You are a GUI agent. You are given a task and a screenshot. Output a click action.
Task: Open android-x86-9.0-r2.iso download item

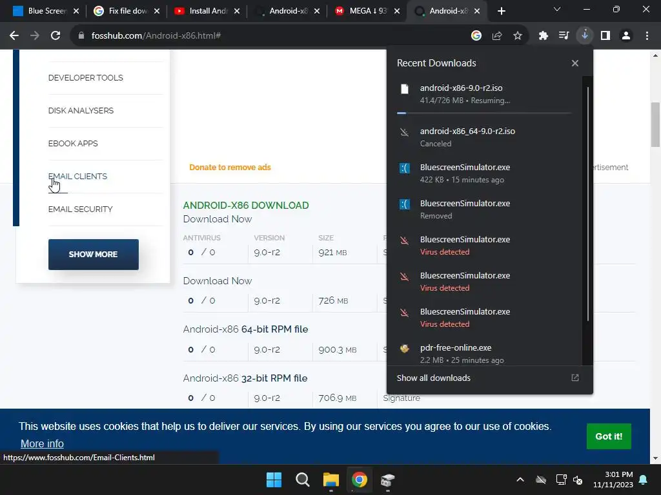(484, 94)
